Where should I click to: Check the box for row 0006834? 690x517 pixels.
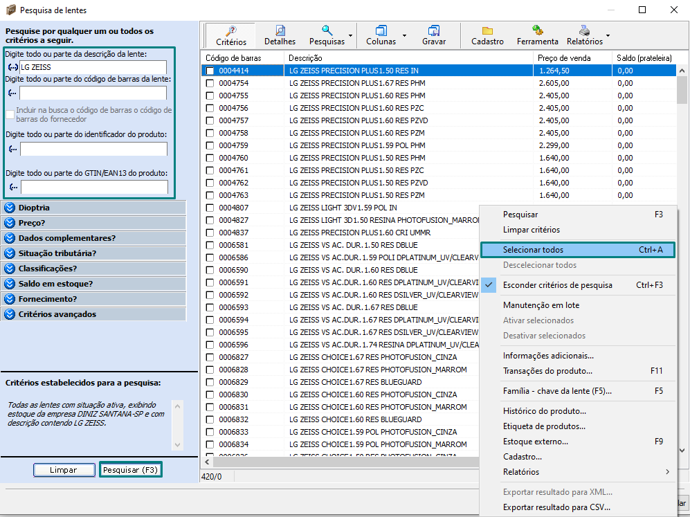coord(210,444)
